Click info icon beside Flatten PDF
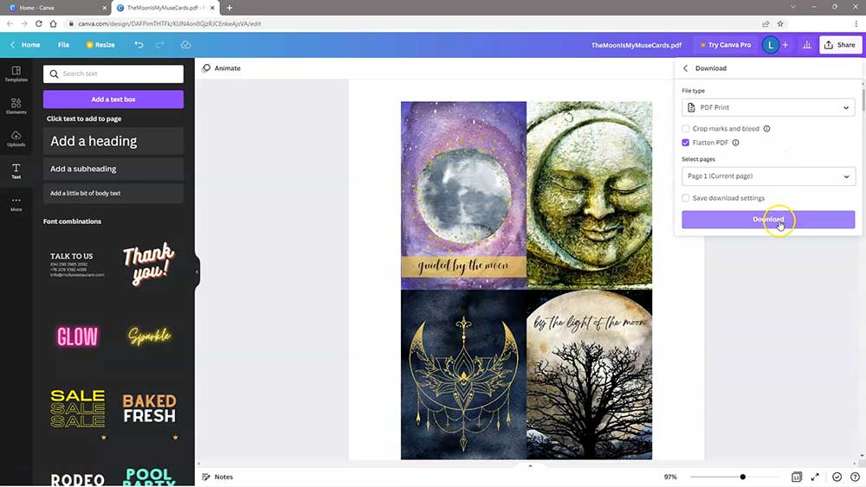Image resolution: width=866 pixels, height=487 pixels. (x=735, y=143)
